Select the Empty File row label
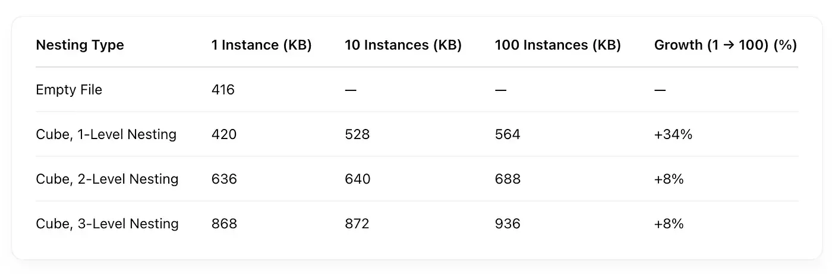Screen dimensions: 832x274 click(x=69, y=90)
